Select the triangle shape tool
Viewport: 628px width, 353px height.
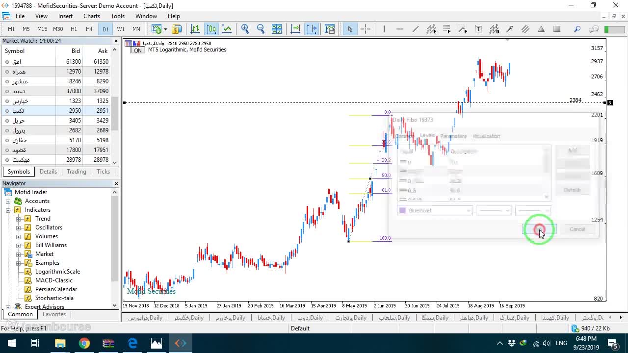[x=541, y=29]
